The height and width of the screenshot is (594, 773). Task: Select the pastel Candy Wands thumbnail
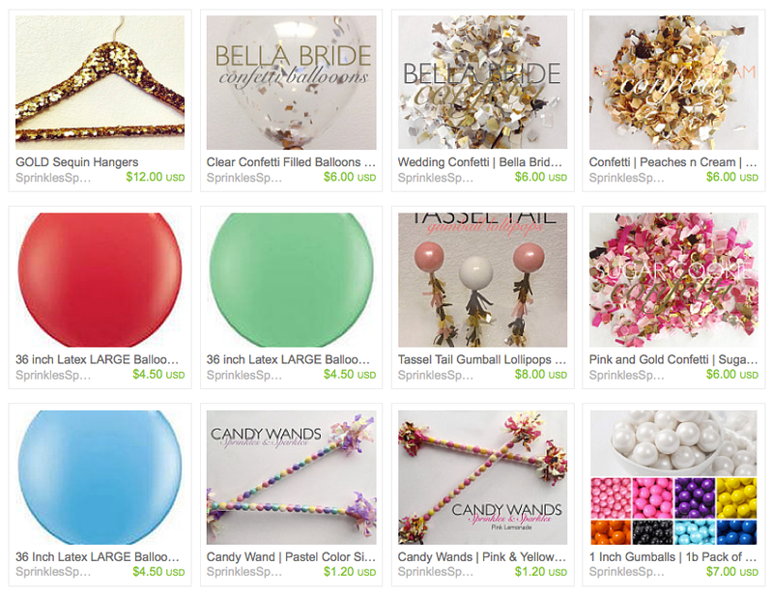[291, 477]
